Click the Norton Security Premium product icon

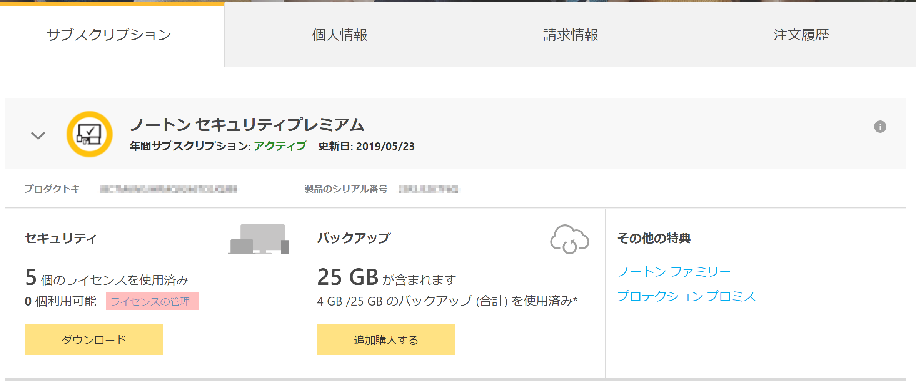coord(90,134)
